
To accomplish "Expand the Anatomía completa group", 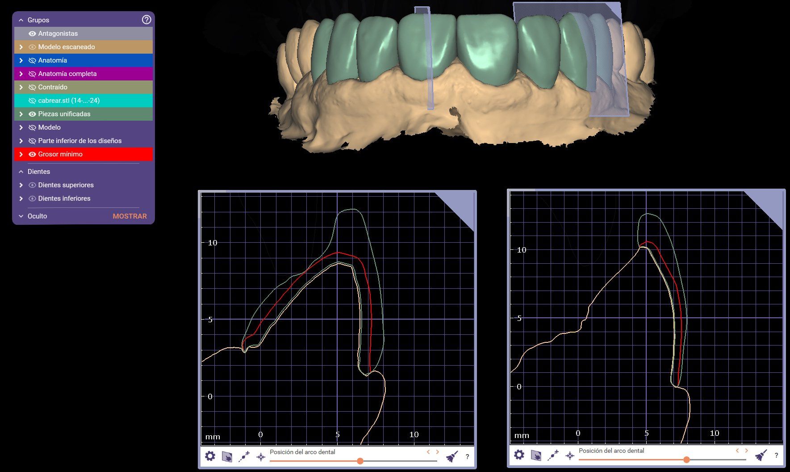I will (21, 74).
